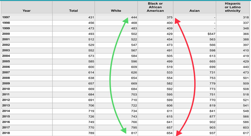This screenshot has height=136, width=251.
Task: Click the 2014 year row label
Action: (6, 111)
